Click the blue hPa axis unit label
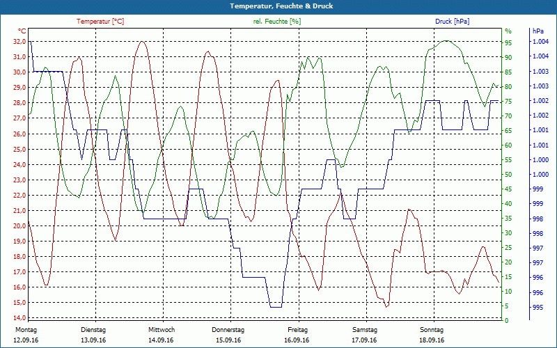The height and width of the screenshot is (348, 557). click(538, 31)
